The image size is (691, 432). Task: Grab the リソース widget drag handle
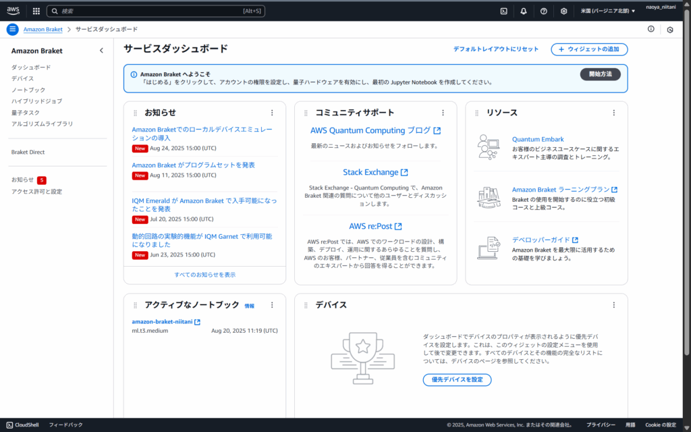click(x=476, y=113)
